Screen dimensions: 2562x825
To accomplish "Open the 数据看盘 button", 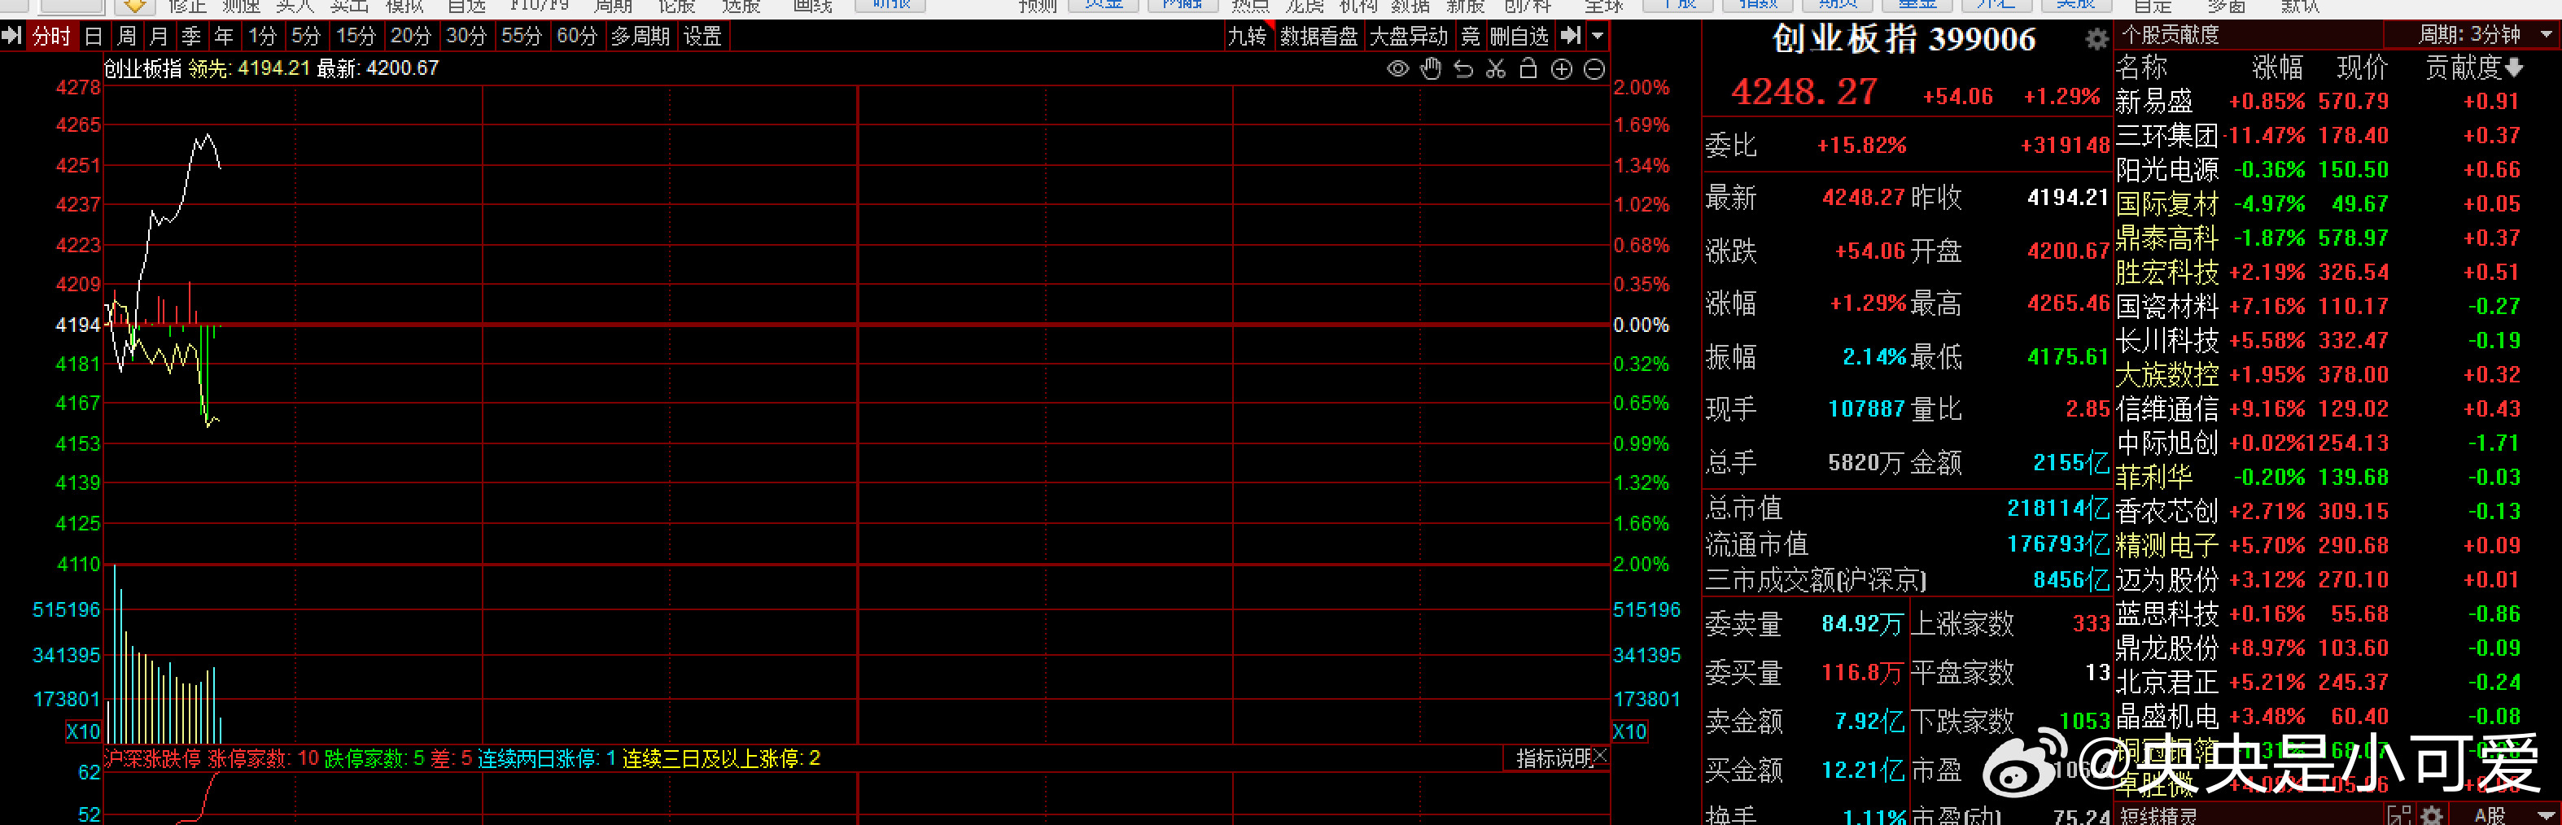I will click(1318, 37).
